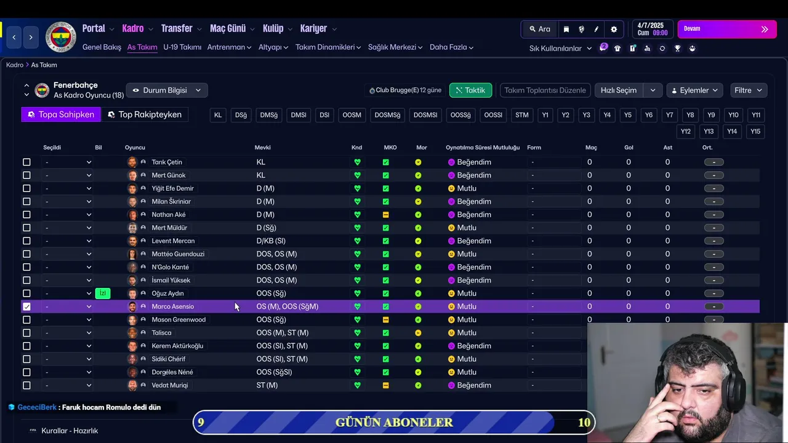Click the Hızlı Seçim button
This screenshot has width=788, height=443.
(x=619, y=90)
